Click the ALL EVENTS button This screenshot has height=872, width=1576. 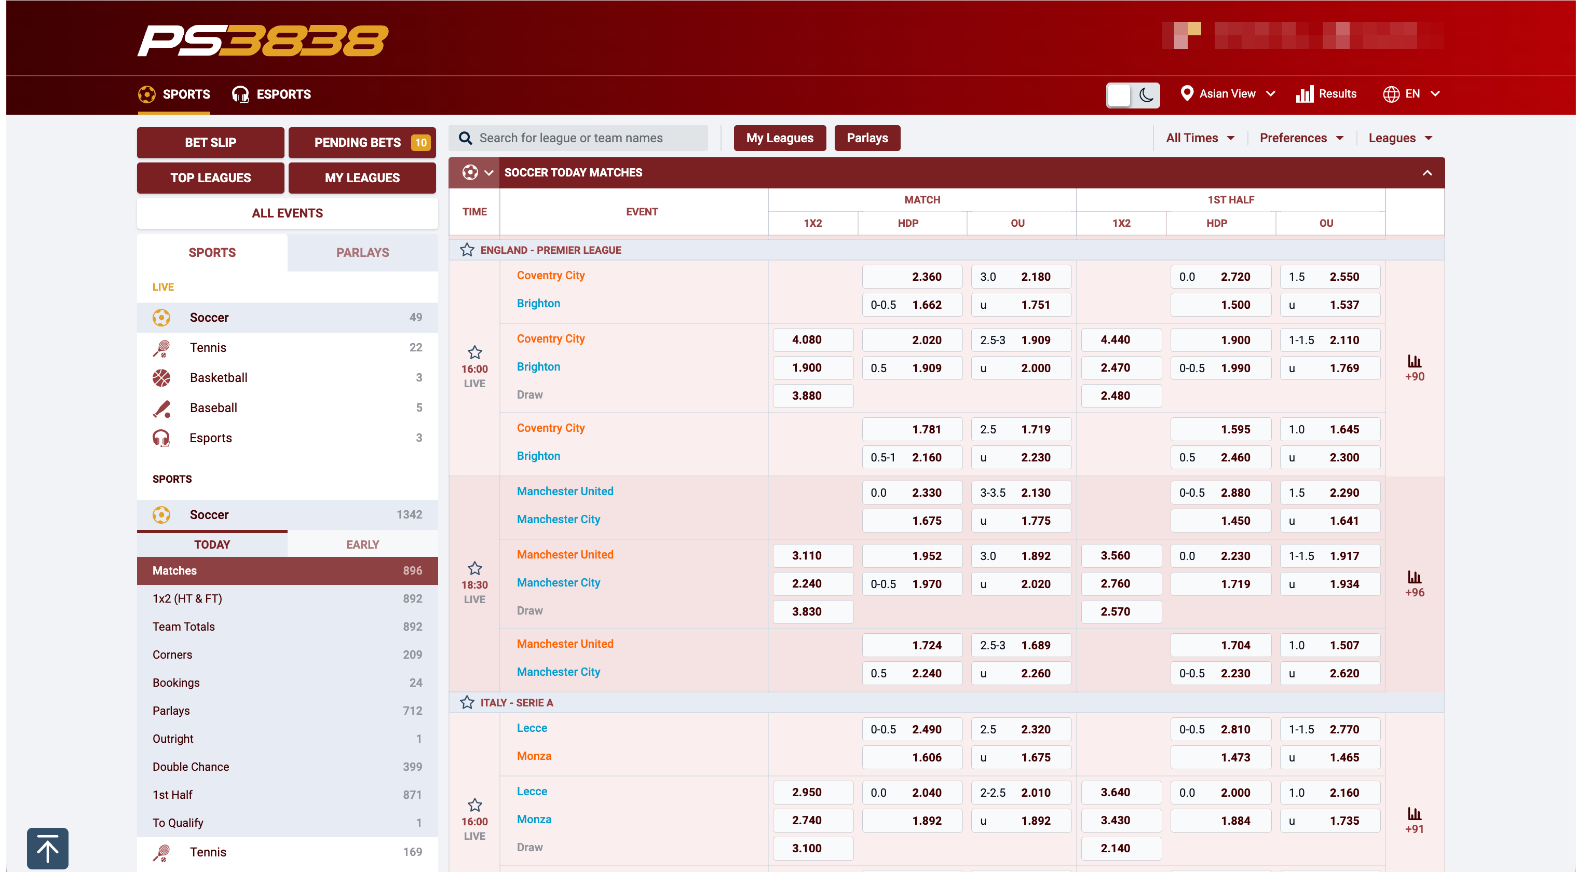click(x=288, y=213)
